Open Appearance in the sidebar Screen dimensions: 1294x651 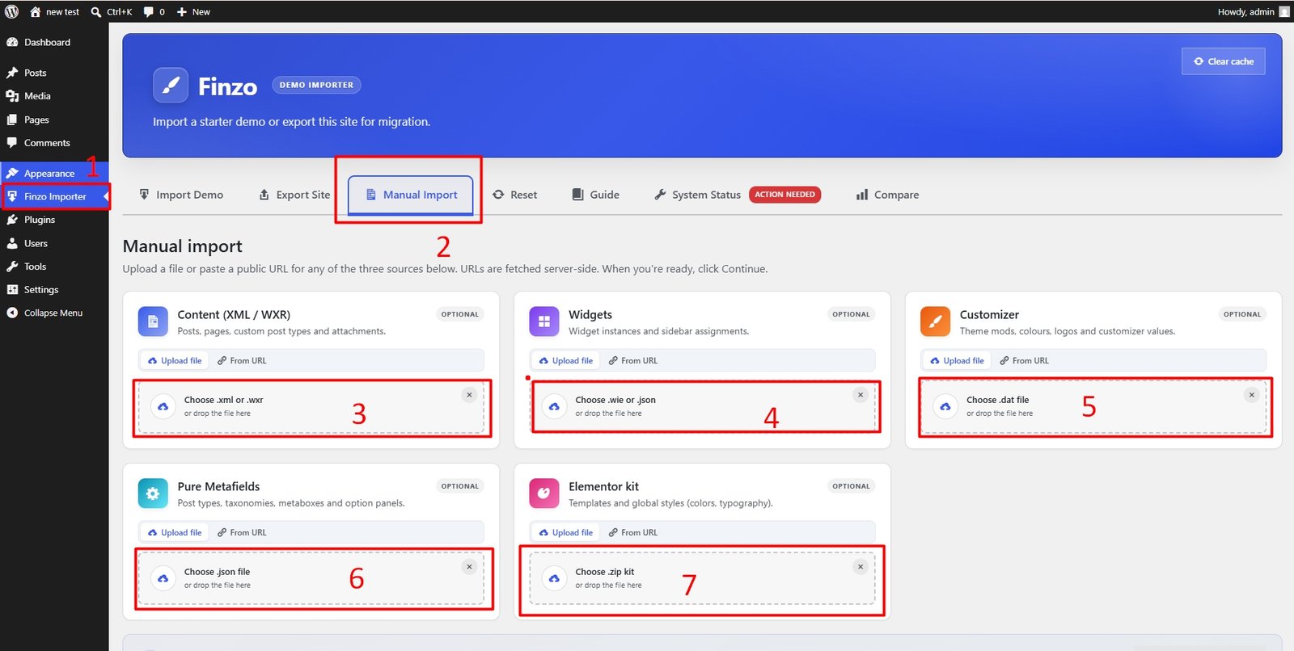tap(54, 173)
